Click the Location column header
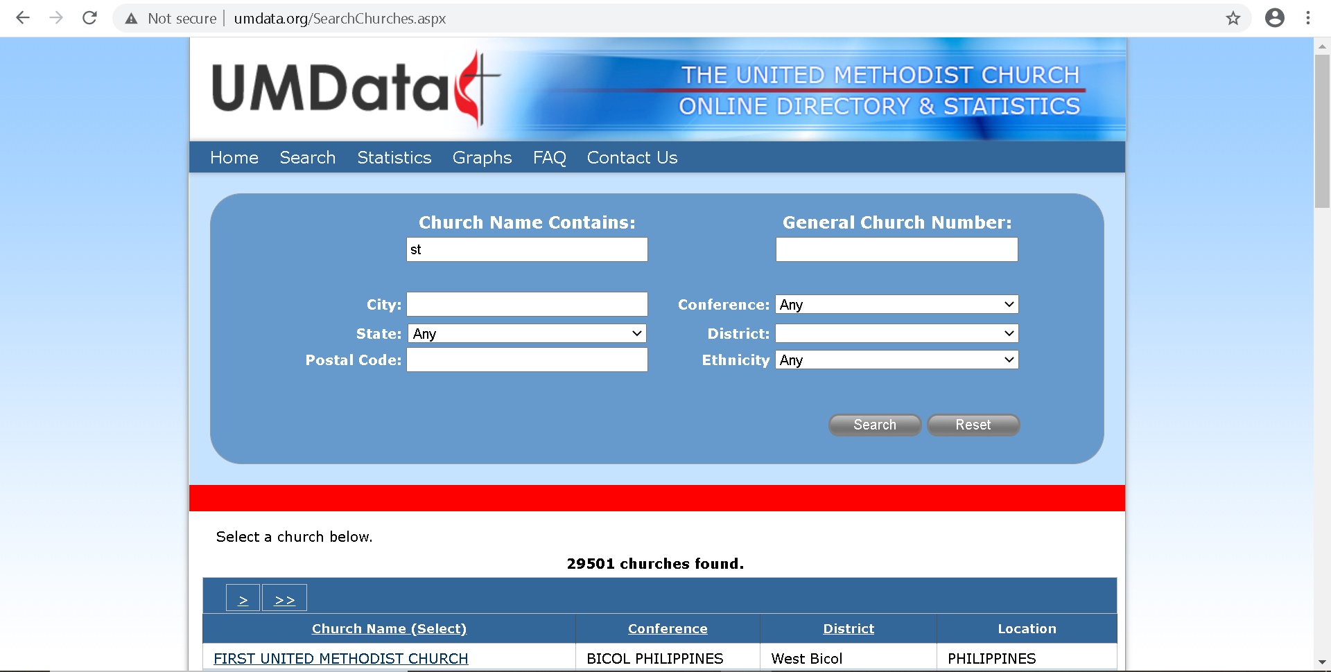This screenshot has width=1331, height=672. [x=1027, y=629]
